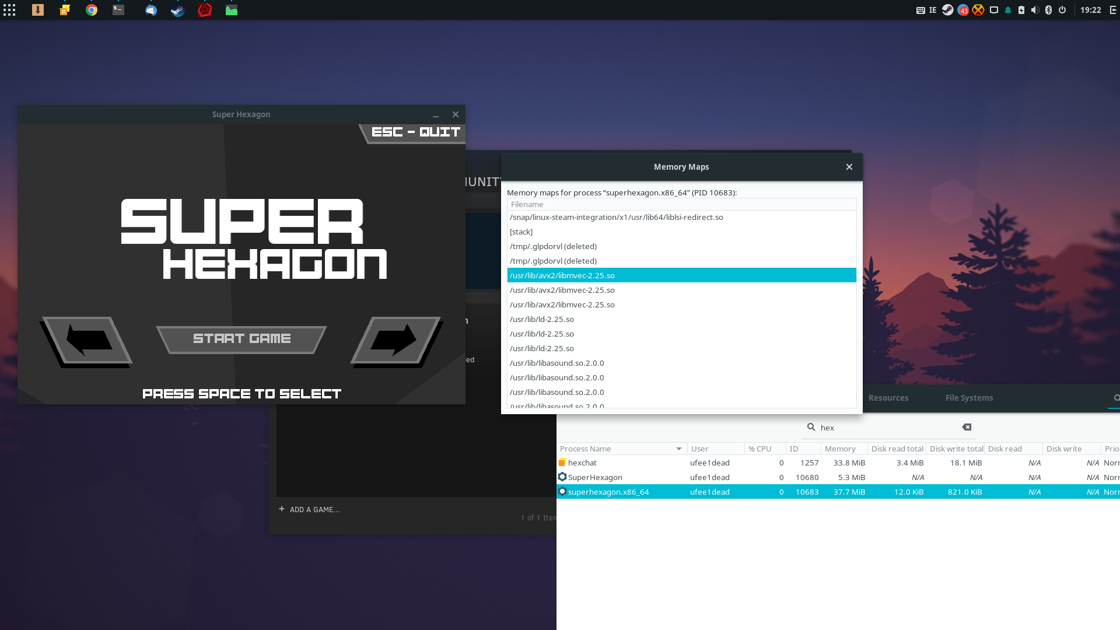Select the hexchat process row
This screenshot has height=630, width=1120.
tap(838, 463)
